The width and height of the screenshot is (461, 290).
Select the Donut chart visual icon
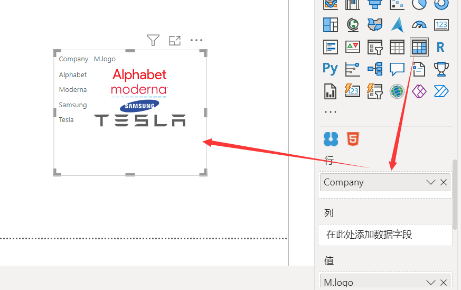(x=441, y=4)
